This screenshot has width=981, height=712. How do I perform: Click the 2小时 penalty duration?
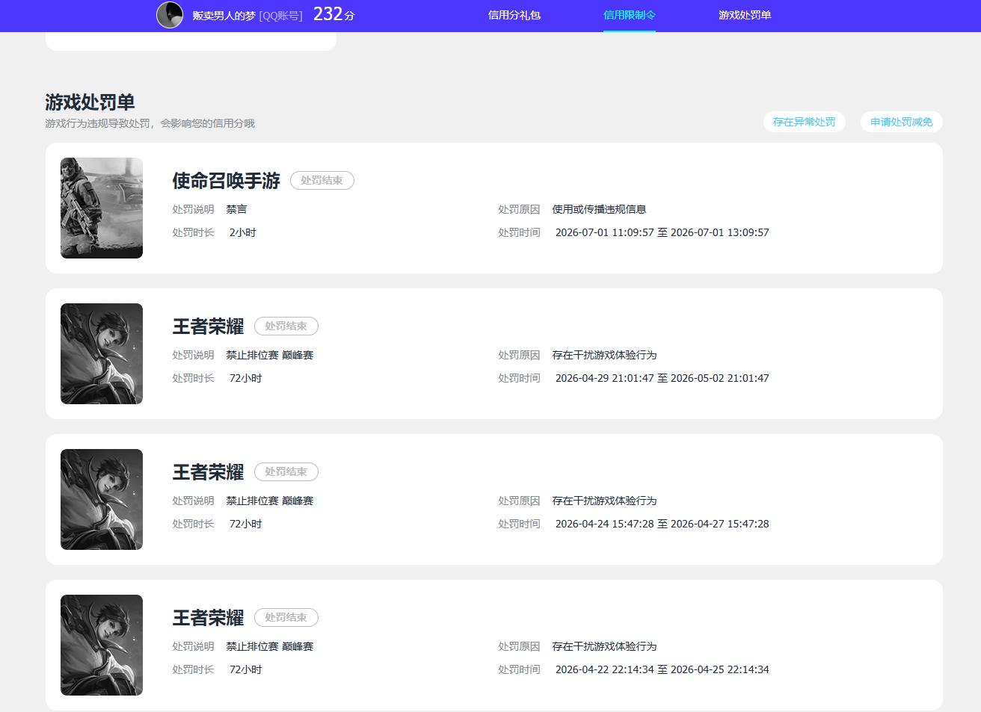tap(243, 232)
